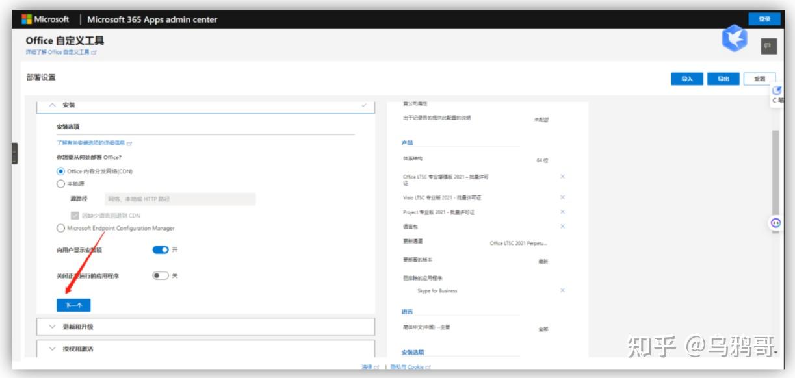The image size is (795, 378).
Task: Select Microsoft Endpoint Configuration Manager option
Action: point(60,228)
